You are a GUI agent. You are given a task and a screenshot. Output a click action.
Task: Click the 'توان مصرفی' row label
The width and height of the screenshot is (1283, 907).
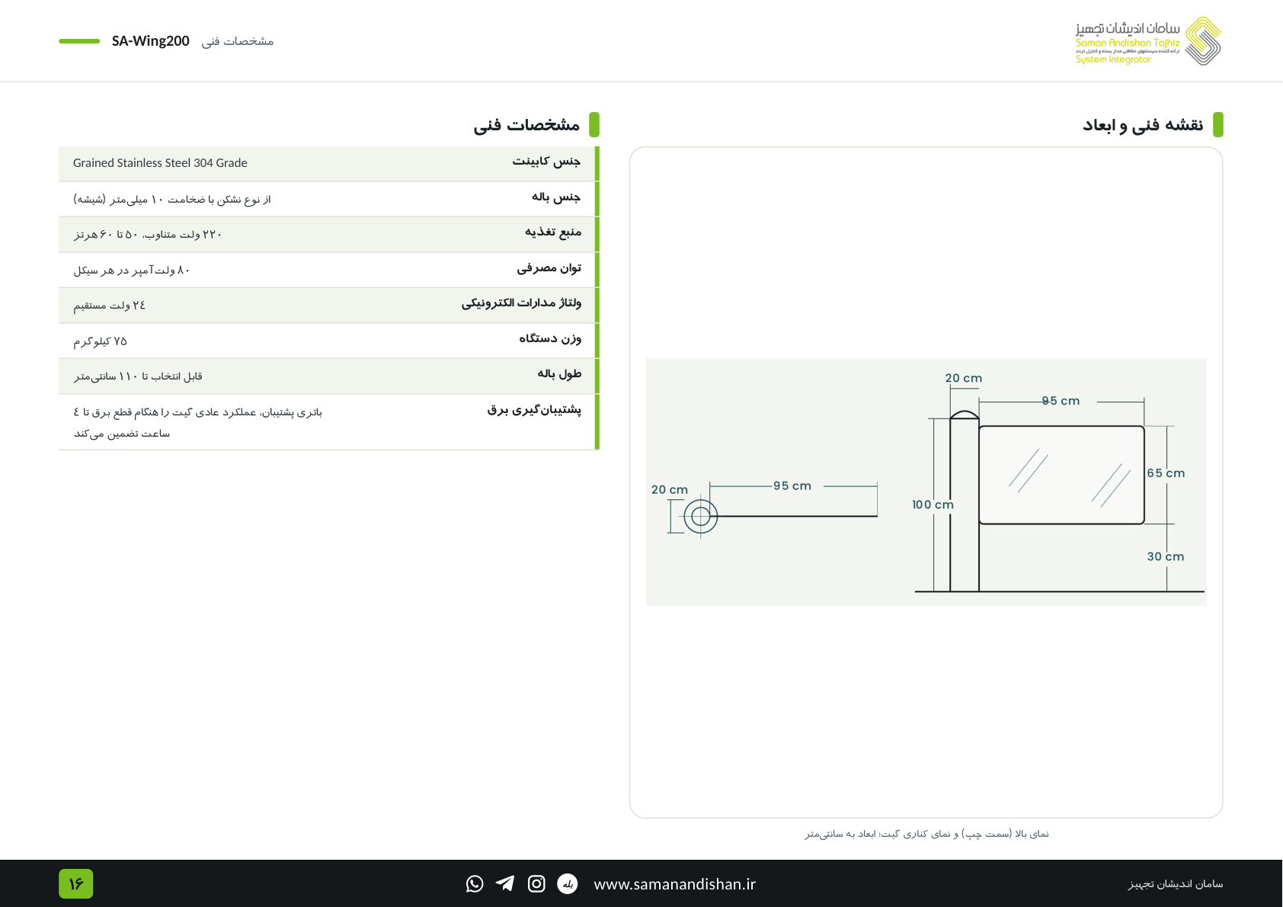(549, 268)
